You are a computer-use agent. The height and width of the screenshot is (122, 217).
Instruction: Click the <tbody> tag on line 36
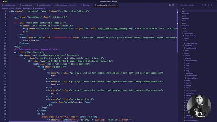coord(41,114)
